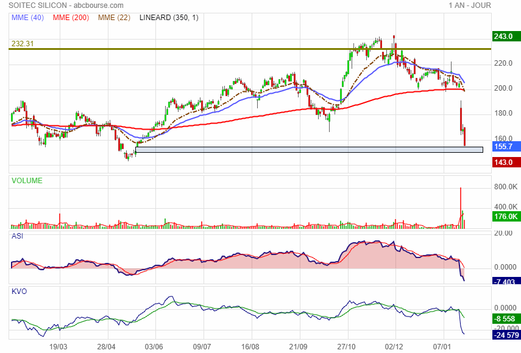Click the 800.0K volume axis value
The height and width of the screenshot is (353, 521).
(505, 187)
